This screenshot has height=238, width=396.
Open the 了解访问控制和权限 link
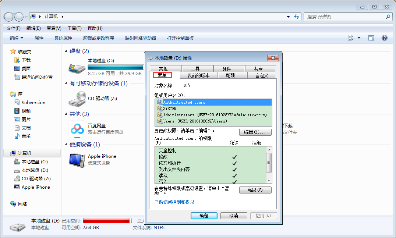(174, 202)
